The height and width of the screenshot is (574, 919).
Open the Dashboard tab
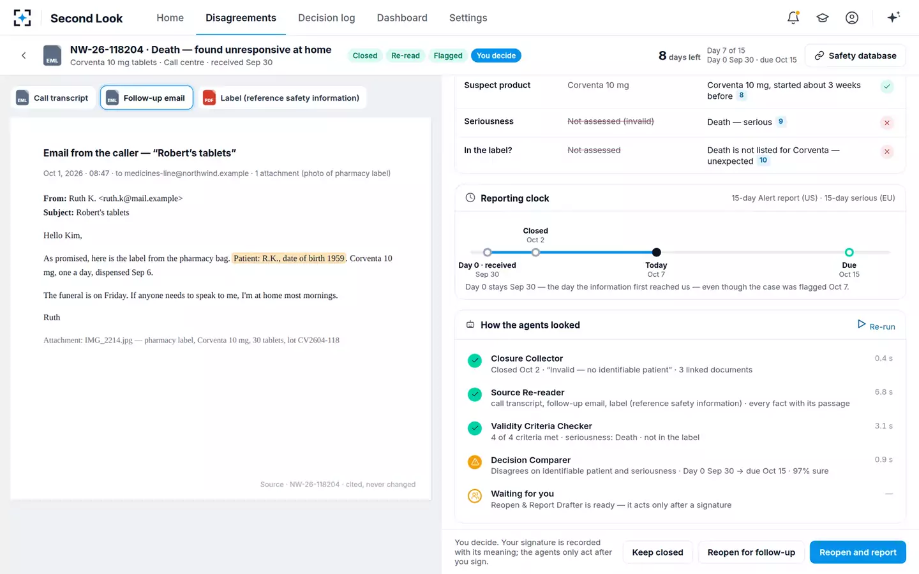click(x=402, y=18)
